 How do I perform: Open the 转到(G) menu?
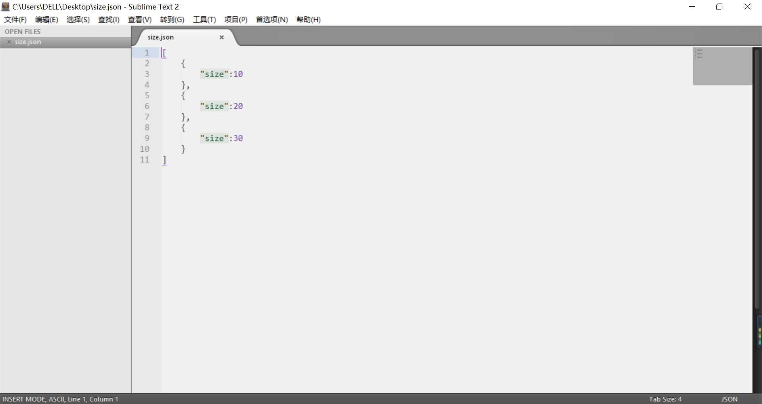coord(172,19)
